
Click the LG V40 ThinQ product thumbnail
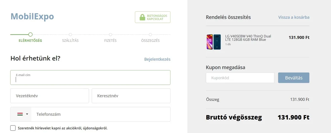[213, 42]
